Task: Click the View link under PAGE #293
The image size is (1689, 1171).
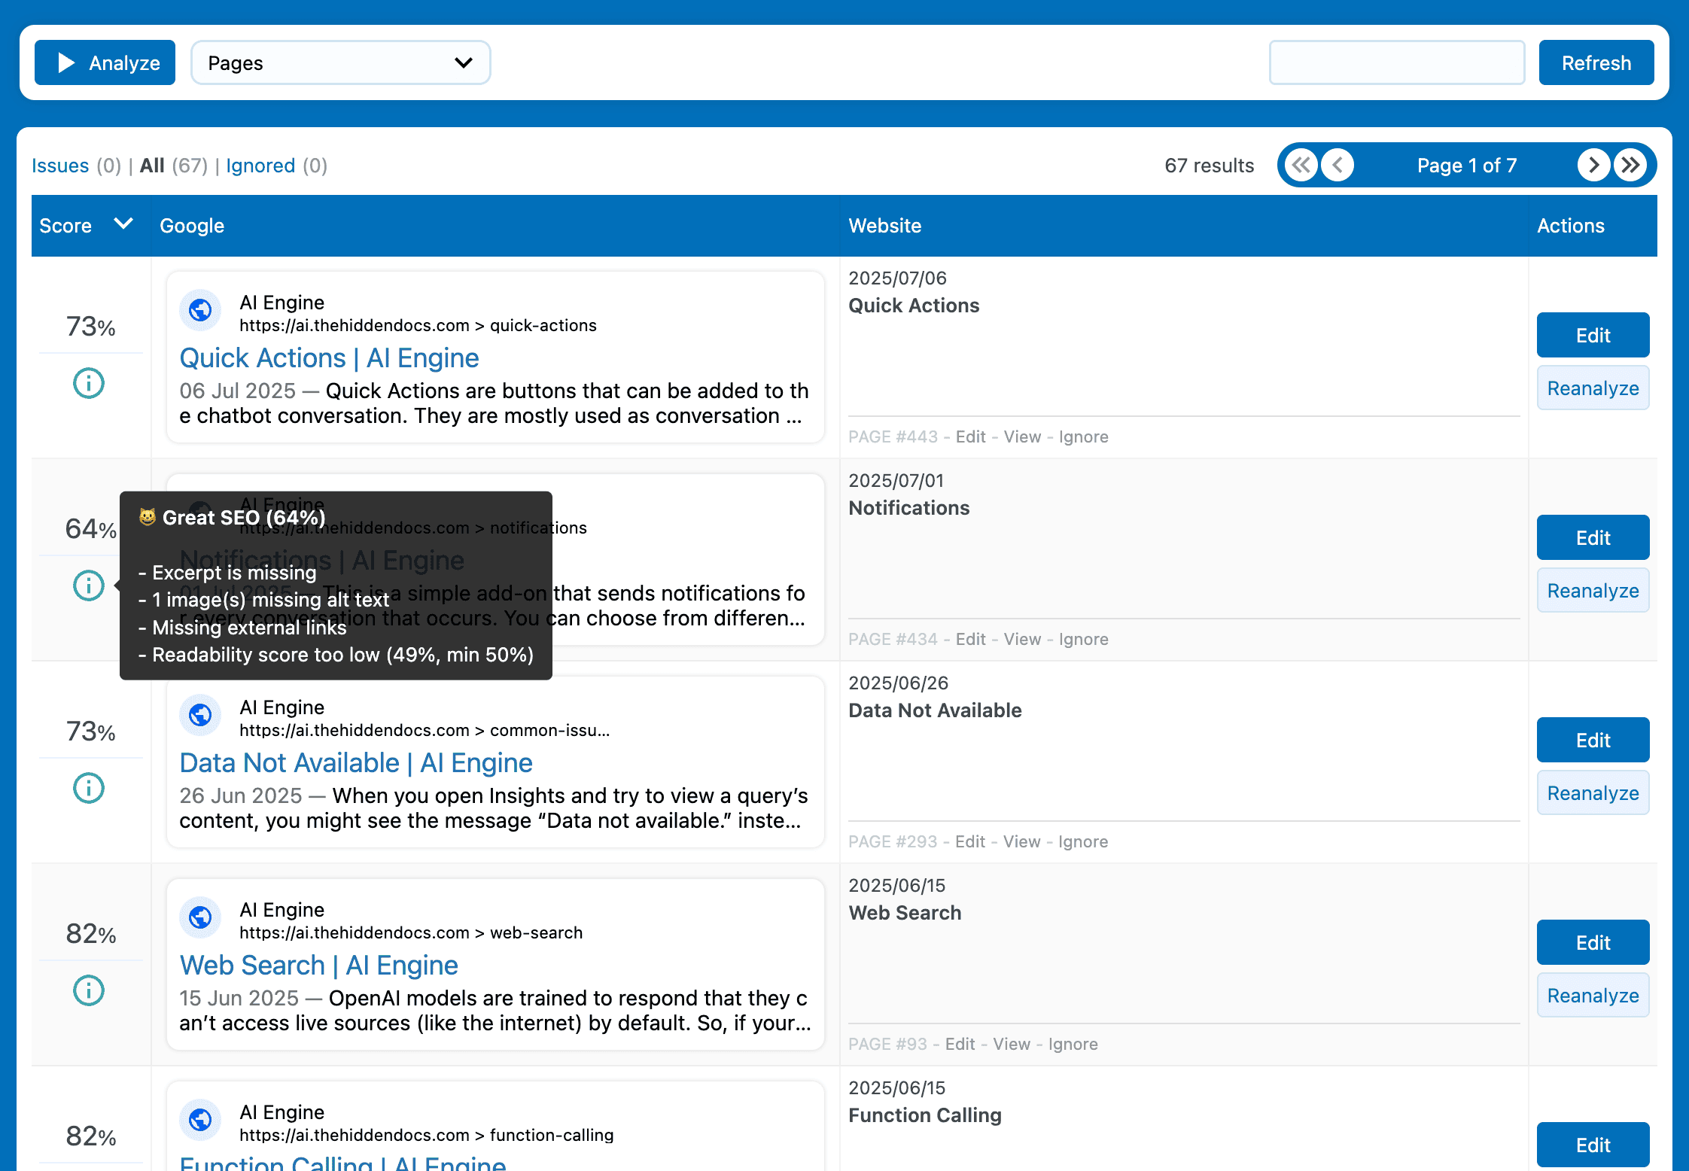Action: point(1022,841)
